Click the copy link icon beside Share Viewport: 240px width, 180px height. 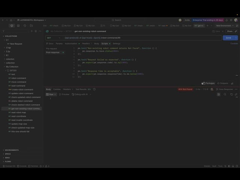coord(236,31)
